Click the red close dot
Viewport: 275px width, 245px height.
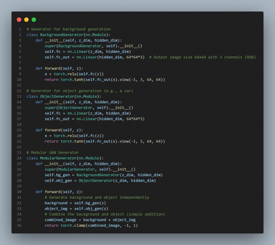[19, 20]
